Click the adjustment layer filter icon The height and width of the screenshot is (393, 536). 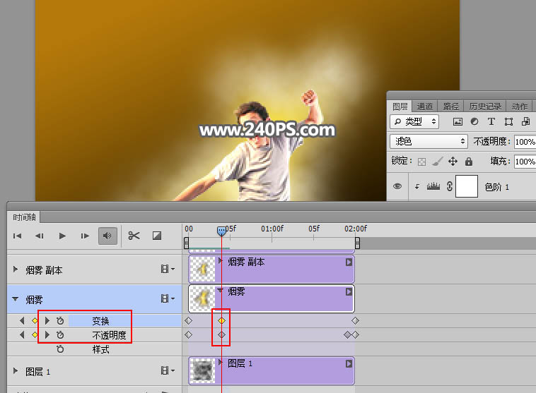pyautogui.click(x=474, y=121)
